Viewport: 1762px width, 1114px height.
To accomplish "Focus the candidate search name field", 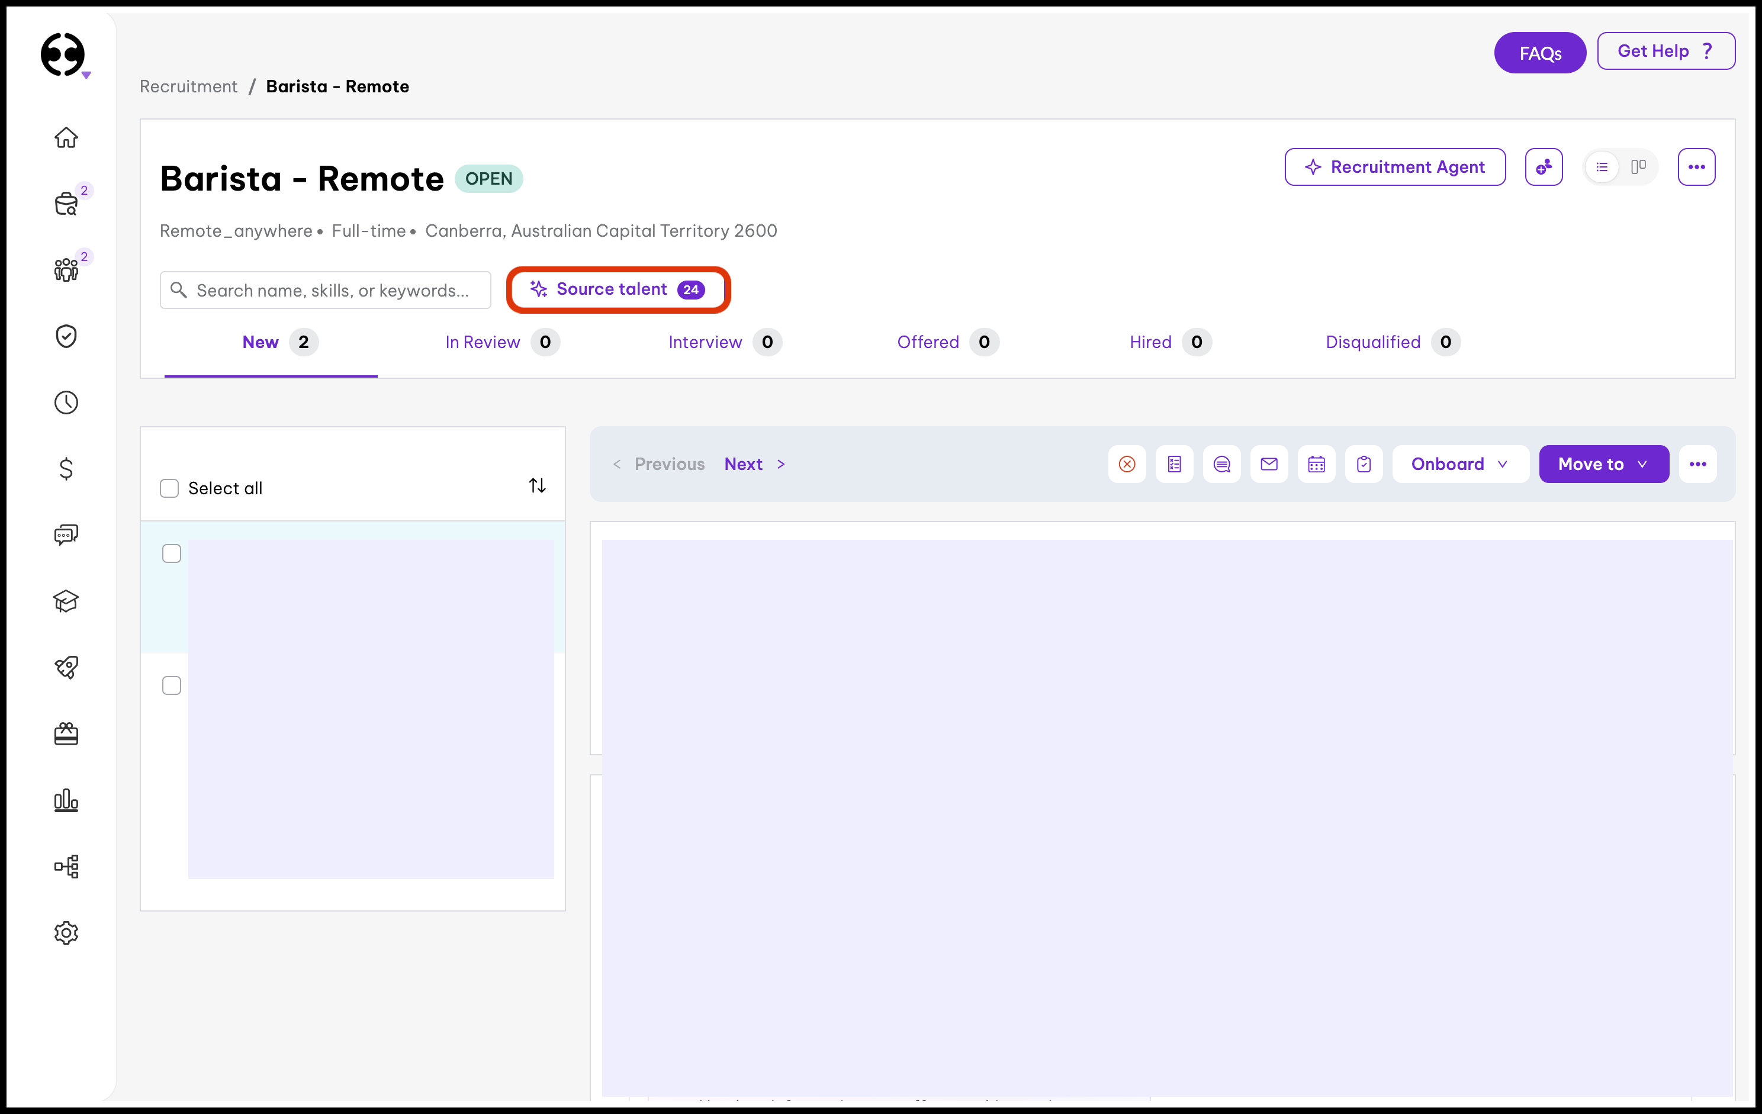I will [x=333, y=291].
